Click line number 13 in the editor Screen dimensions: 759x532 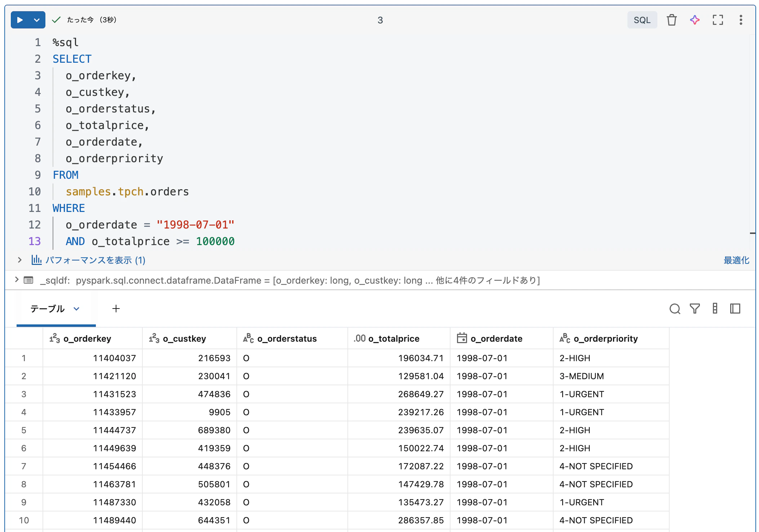[35, 241]
